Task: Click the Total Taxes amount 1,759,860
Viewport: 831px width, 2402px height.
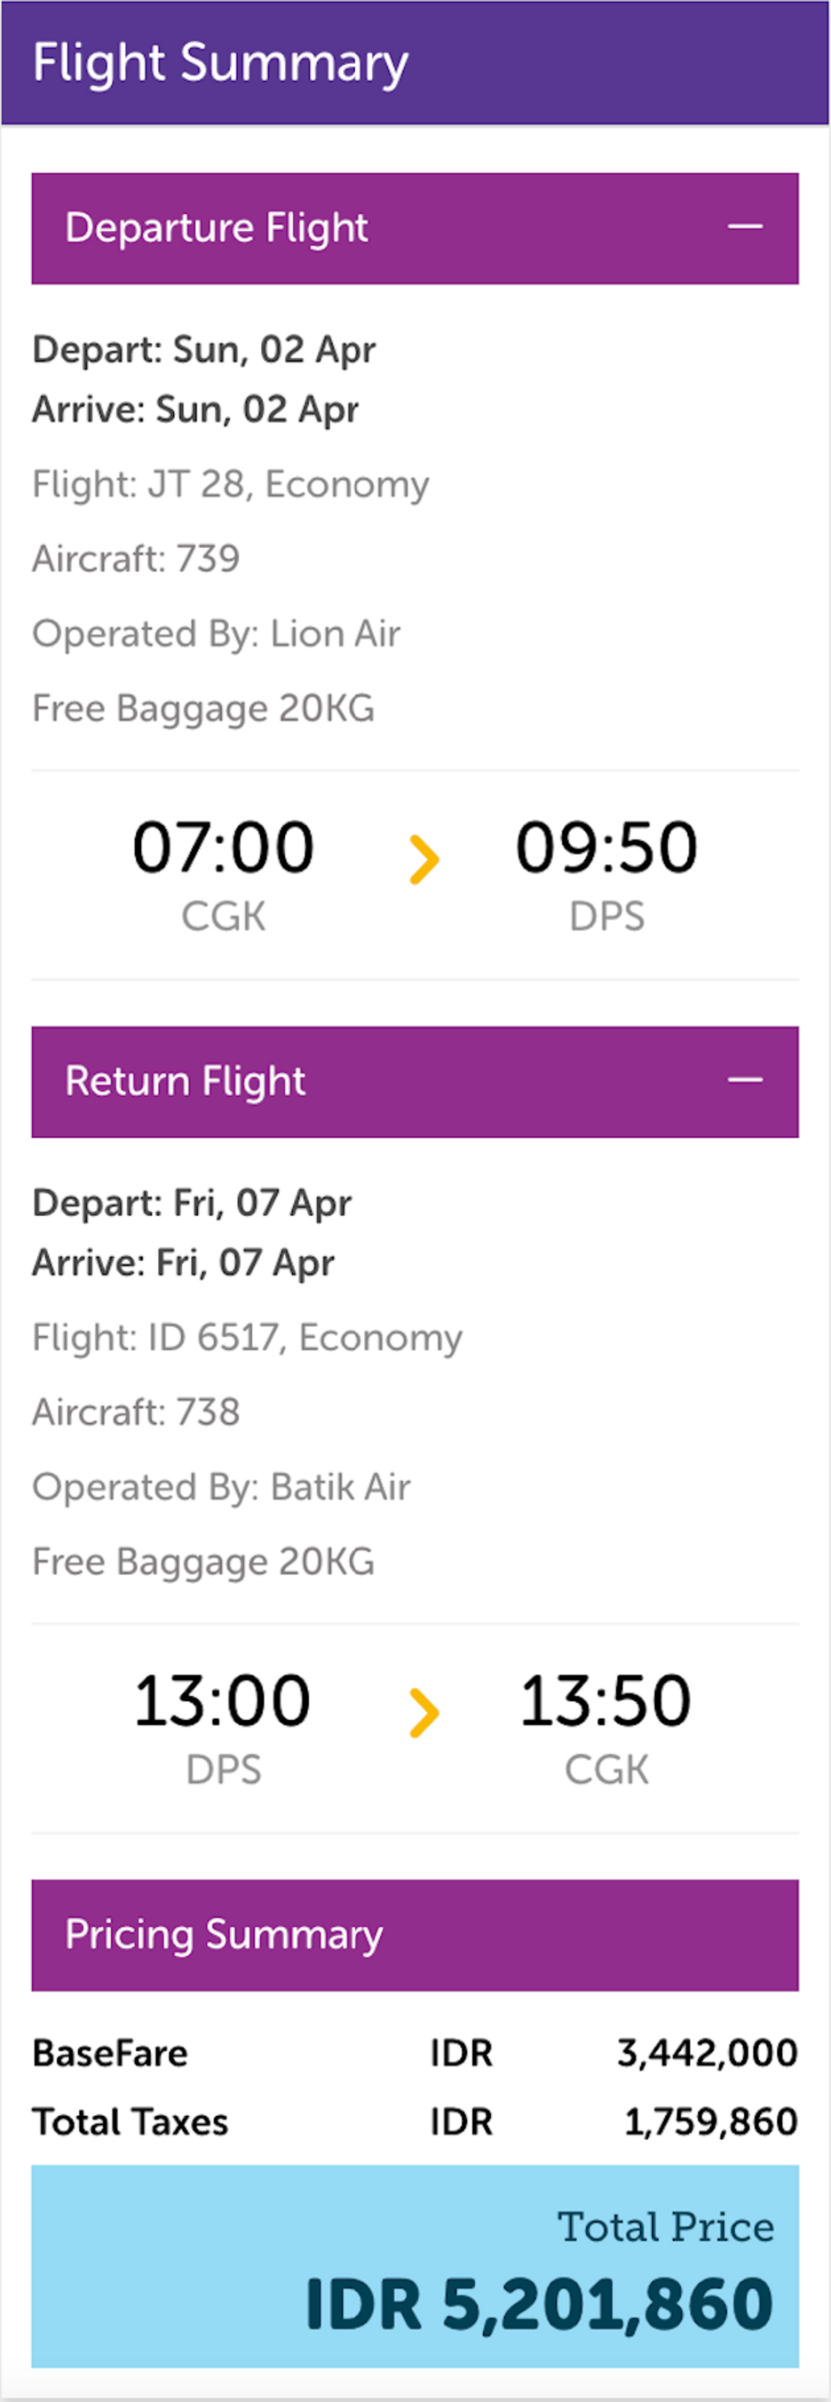Action: click(711, 2122)
